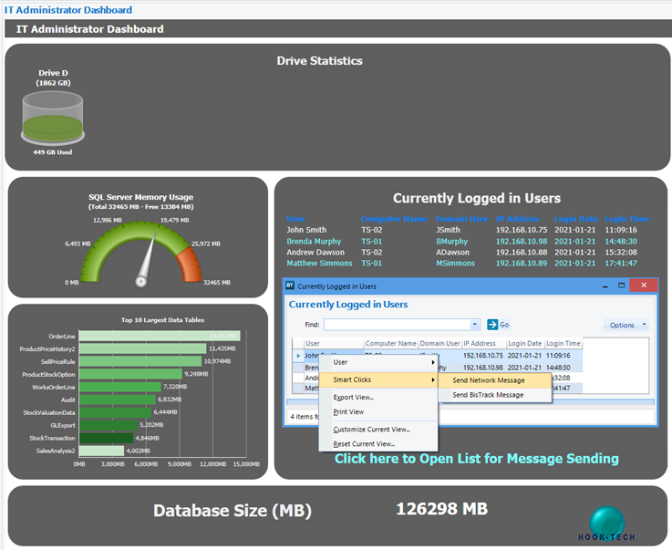The width and height of the screenshot is (672, 550).
Task: Click login time 14:48:30 in dashboard list
Action: tap(621, 242)
